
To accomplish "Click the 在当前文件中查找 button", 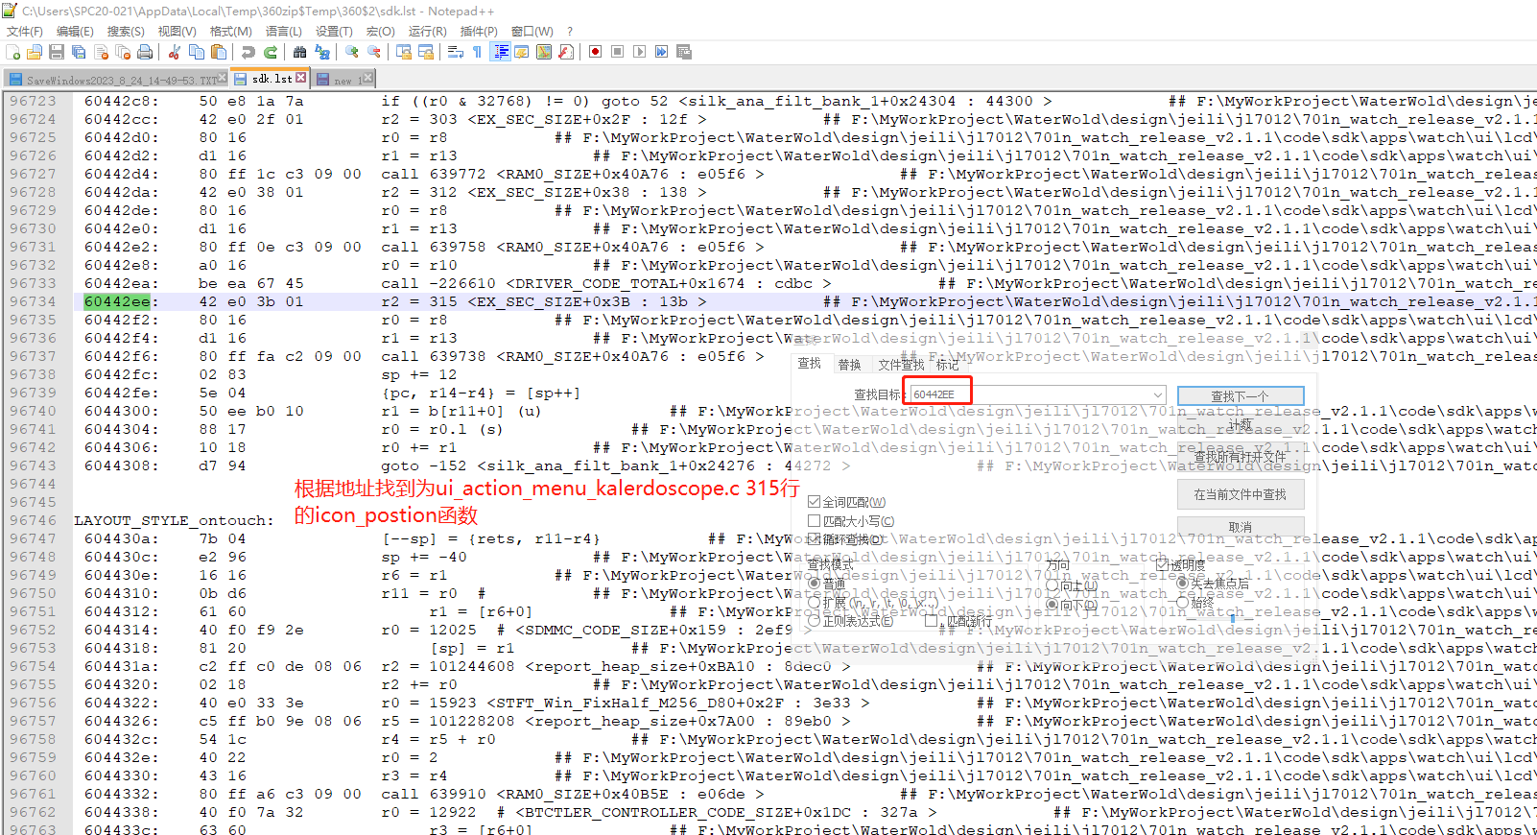I will (x=1241, y=494).
